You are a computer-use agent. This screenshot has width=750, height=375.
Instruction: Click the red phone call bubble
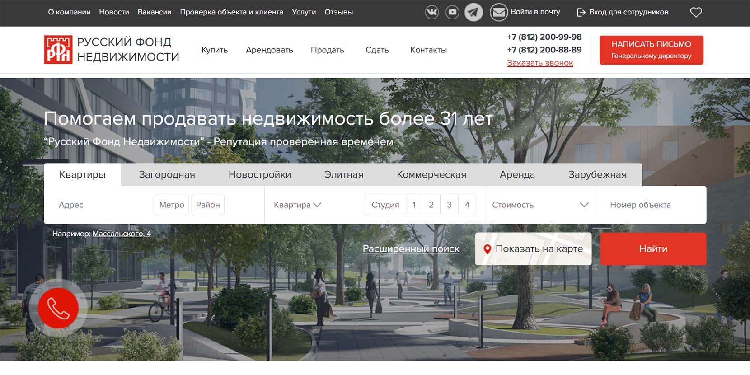(x=58, y=308)
